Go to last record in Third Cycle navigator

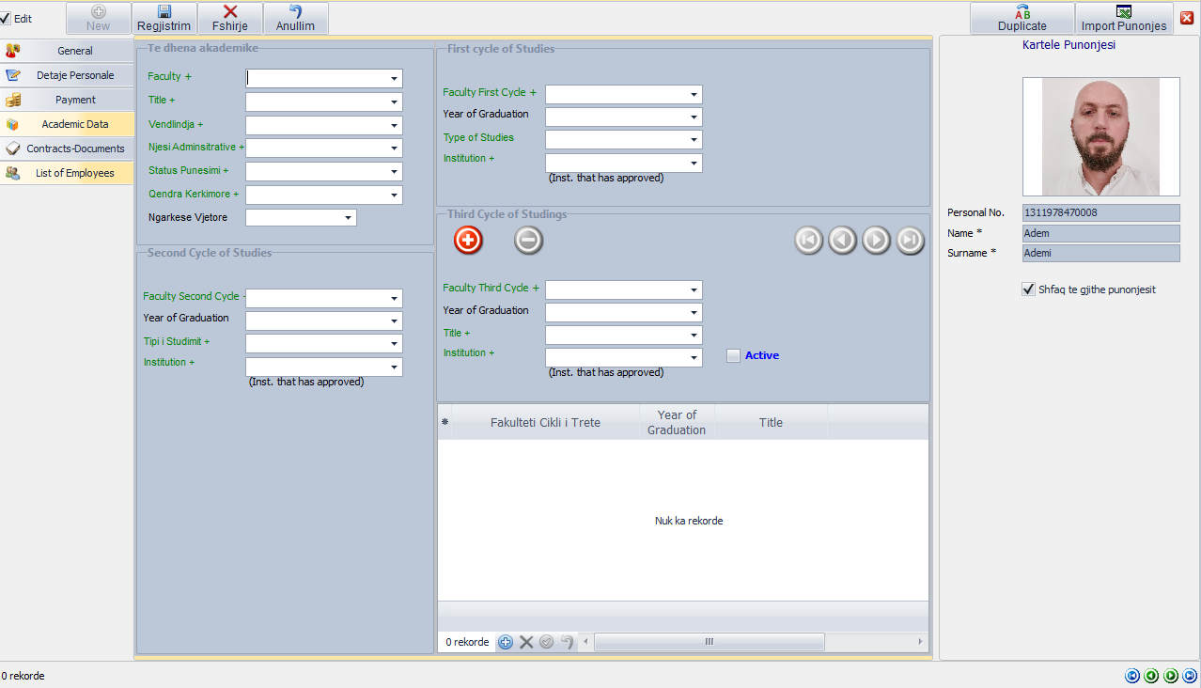point(910,241)
